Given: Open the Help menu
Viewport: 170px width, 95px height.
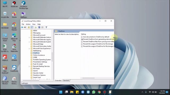Looking at the screenshot, I should (x=39, y=24).
